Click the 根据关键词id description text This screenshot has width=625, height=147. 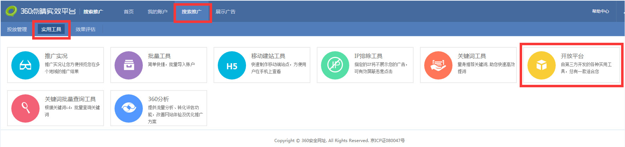pyautogui.click(x=72, y=111)
